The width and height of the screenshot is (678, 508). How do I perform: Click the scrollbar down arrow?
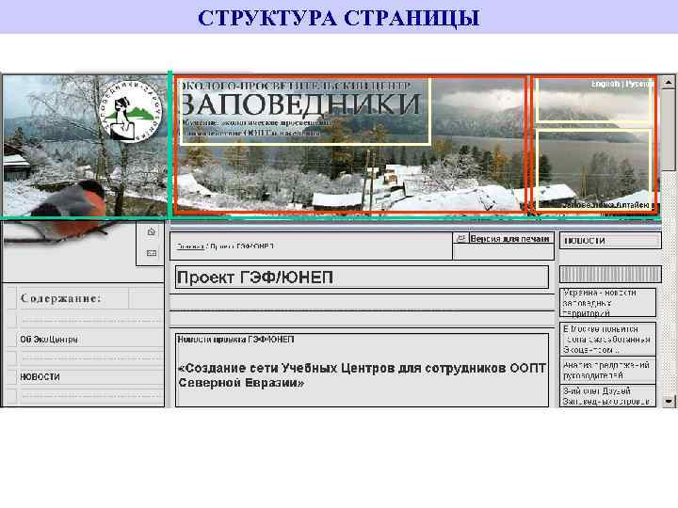[669, 401]
